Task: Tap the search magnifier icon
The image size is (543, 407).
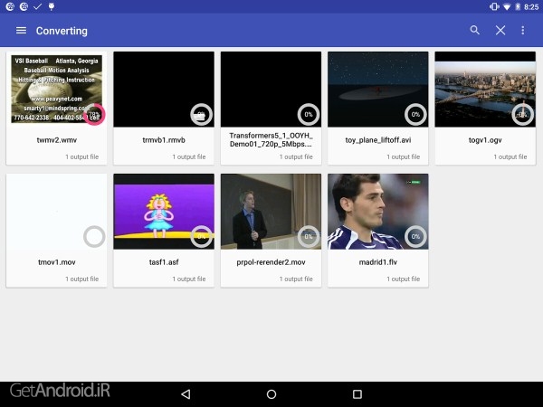Action: 475,31
